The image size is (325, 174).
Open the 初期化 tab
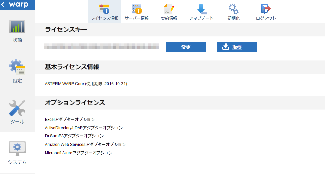[x=234, y=12]
